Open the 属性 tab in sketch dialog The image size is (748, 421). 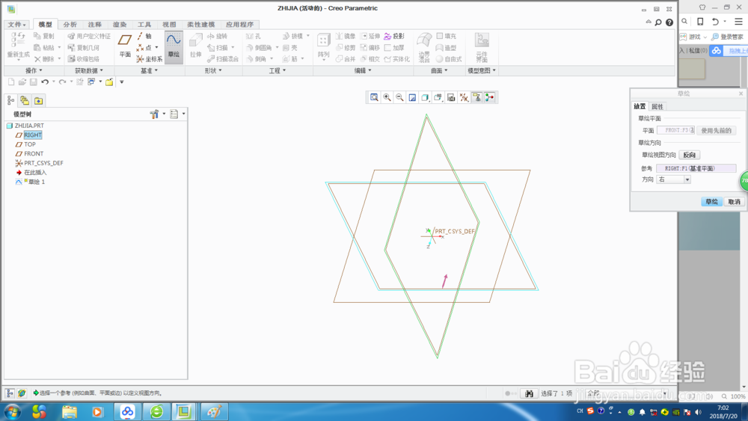(657, 106)
